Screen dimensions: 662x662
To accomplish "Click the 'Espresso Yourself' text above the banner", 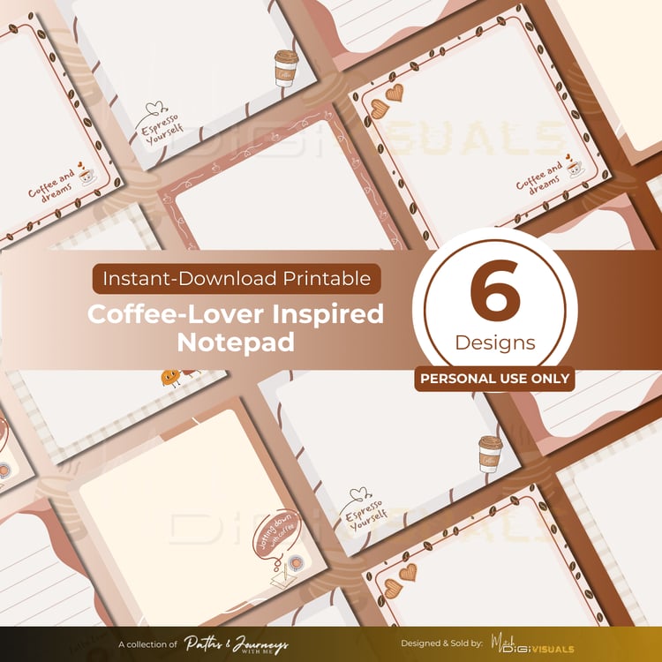I will [162, 130].
